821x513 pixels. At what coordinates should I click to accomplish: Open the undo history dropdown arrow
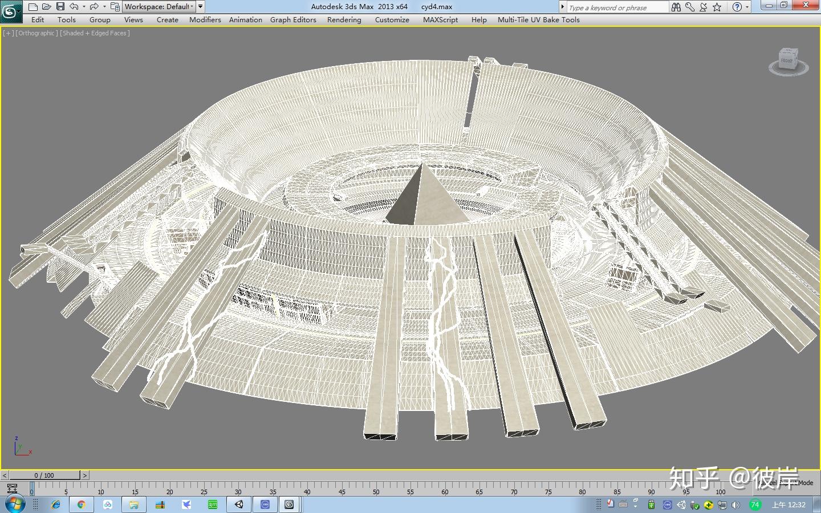pos(84,7)
